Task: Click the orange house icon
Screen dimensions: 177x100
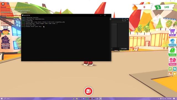Action: click(x=170, y=74)
